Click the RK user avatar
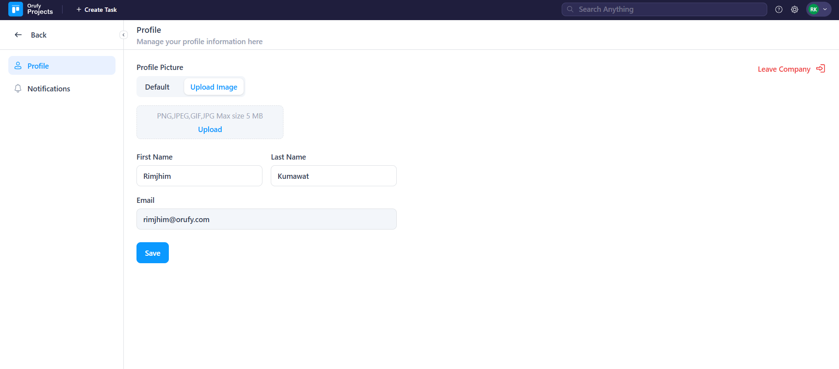Screen dimensions: 839x369 (x=813, y=9)
